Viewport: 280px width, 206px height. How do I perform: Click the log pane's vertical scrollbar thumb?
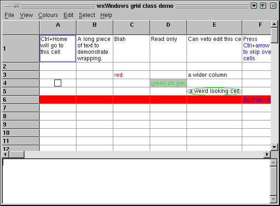pos(274,181)
